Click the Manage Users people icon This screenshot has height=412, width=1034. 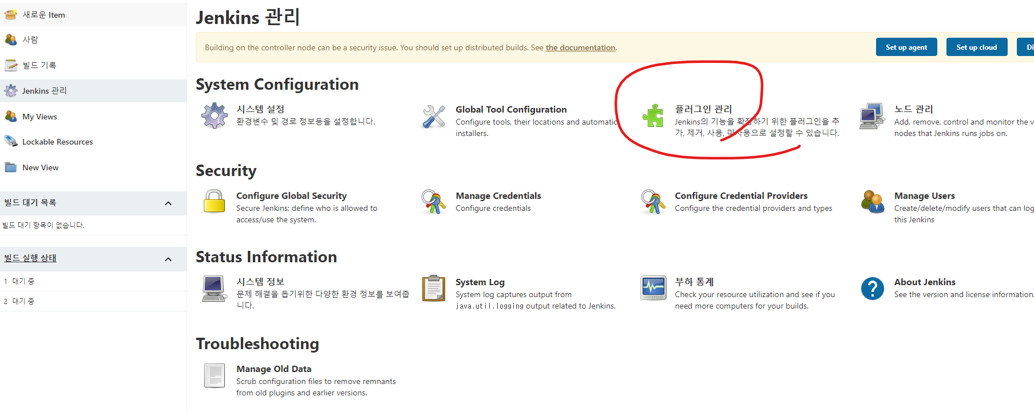pyautogui.click(x=873, y=202)
